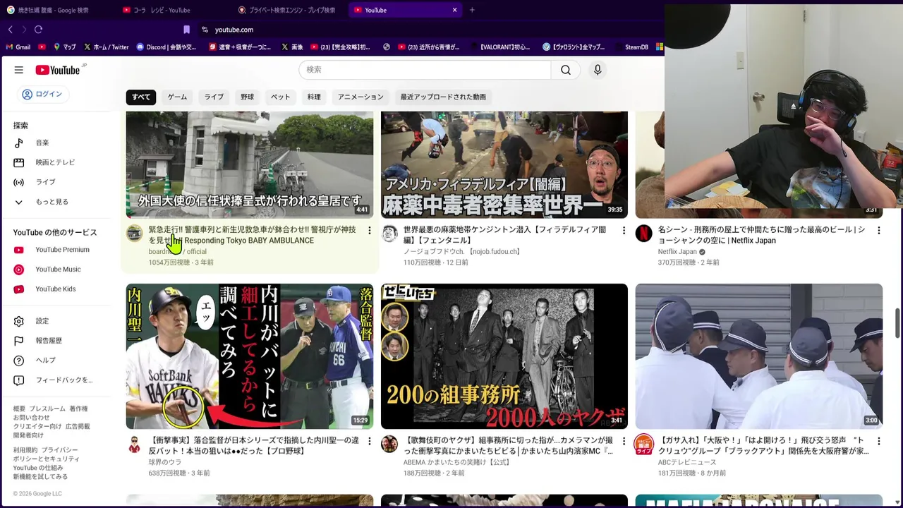The width and height of the screenshot is (903, 508).
Task: Open 画像 bookmark
Action: (292, 47)
